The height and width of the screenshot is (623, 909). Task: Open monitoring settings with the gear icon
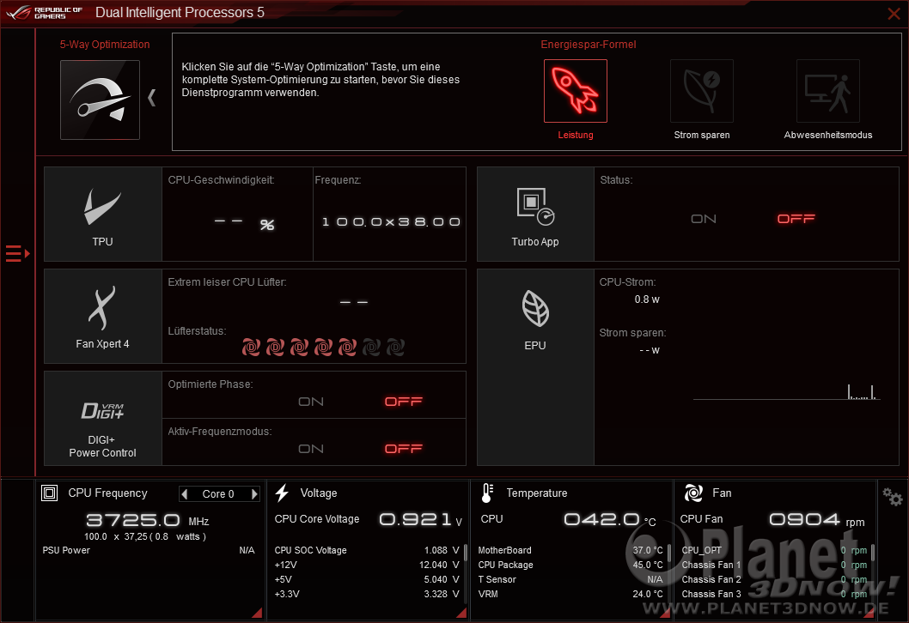(x=892, y=497)
